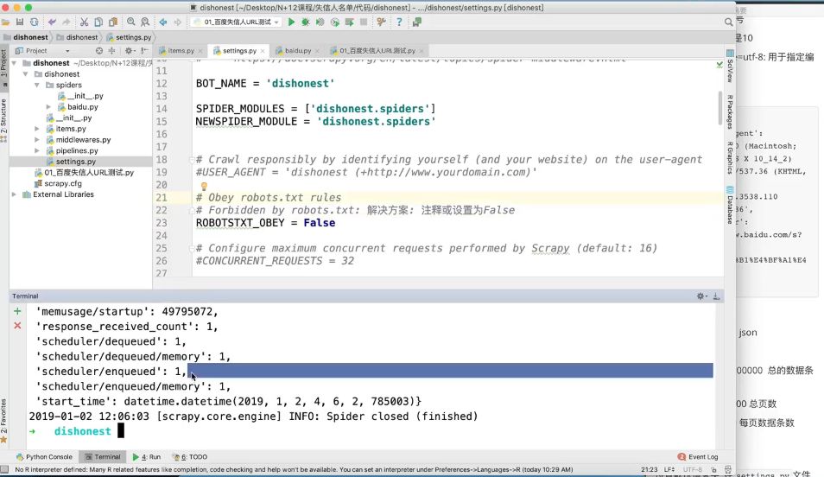Click the Debug bug icon in toolbar
Viewport: 824px width, 477px height.
click(306, 22)
